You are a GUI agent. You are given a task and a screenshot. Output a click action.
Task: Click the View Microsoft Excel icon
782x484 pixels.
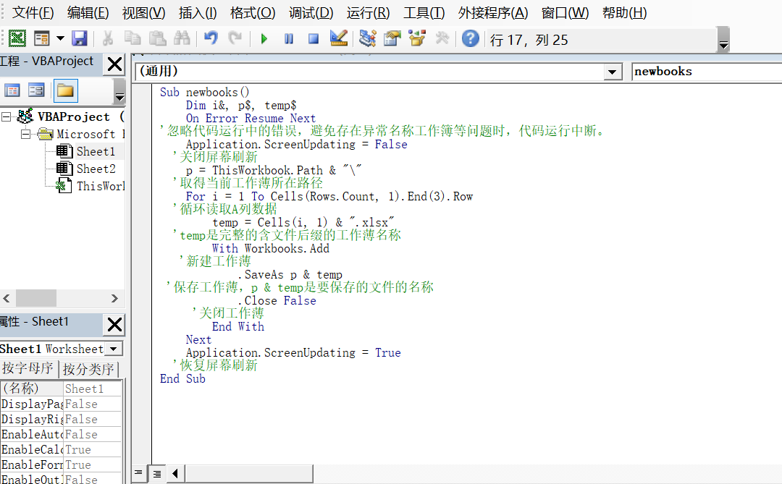click(17, 38)
